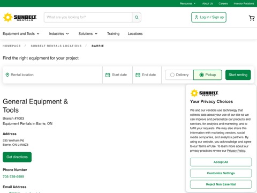Click Sunbelt Rentals Locations breadcrumb
Viewport: 257px width, 193px height.
pos(56,46)
